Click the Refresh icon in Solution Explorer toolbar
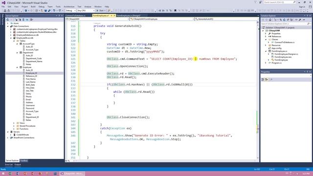Viewport: 313px width, 176px height. (284, 20)
